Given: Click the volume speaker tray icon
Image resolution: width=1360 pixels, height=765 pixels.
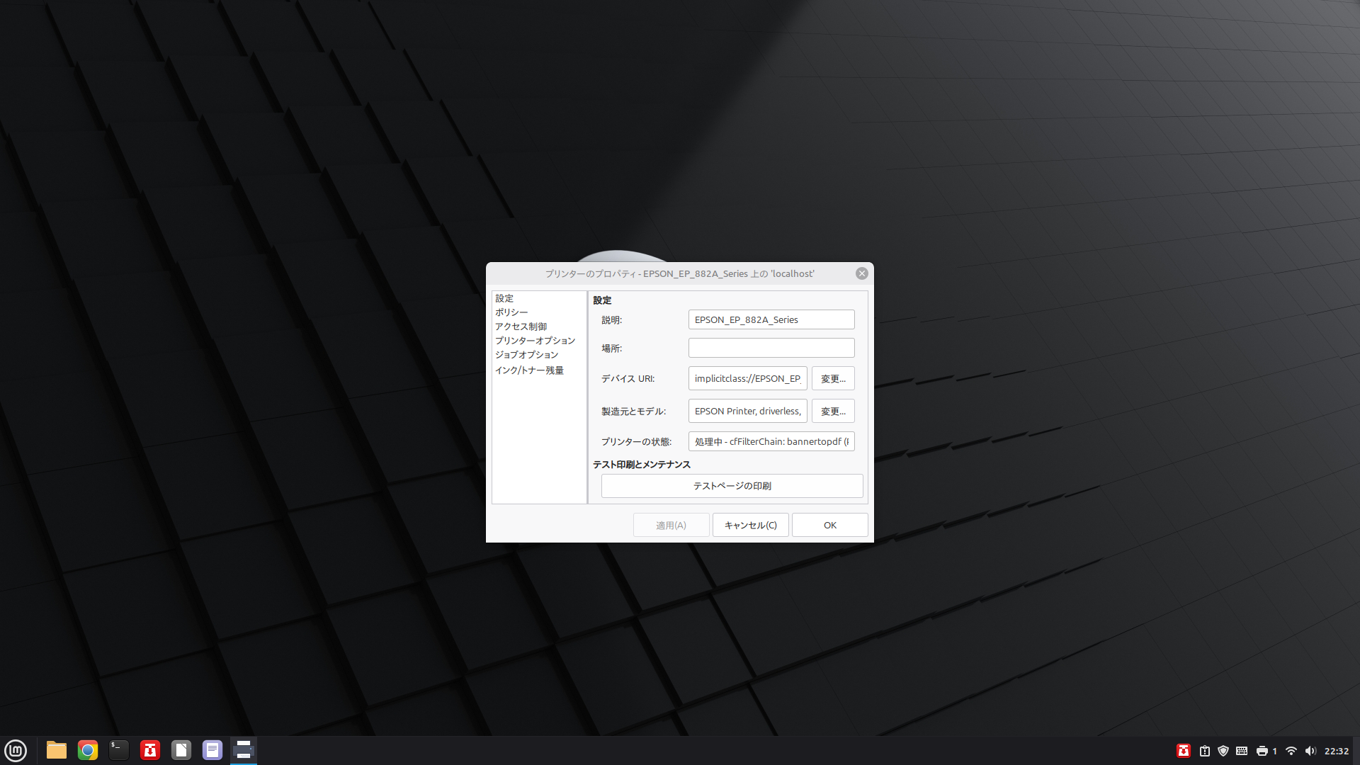Looking at the screenshot, I should tap(1310, 751).
